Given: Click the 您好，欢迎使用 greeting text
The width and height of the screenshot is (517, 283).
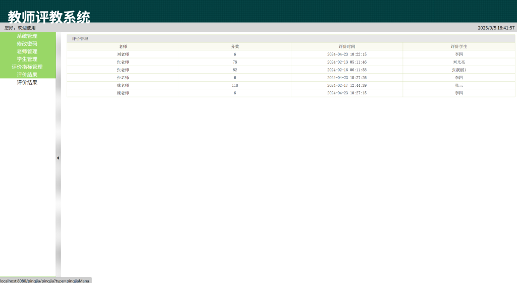Looking at the screenshot, I should click(20, 28).
